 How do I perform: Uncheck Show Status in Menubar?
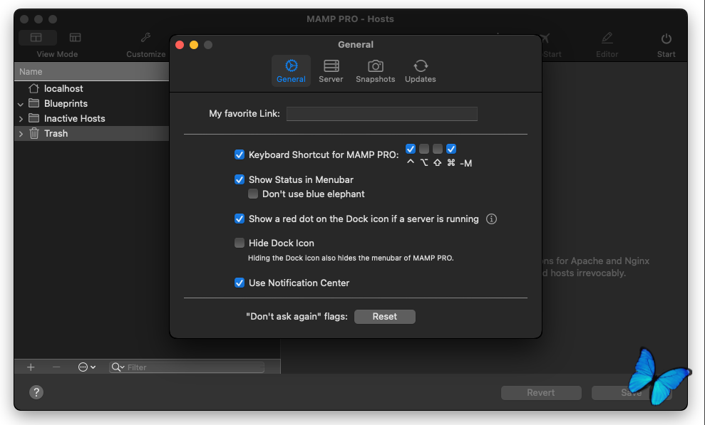coord(240,179)
